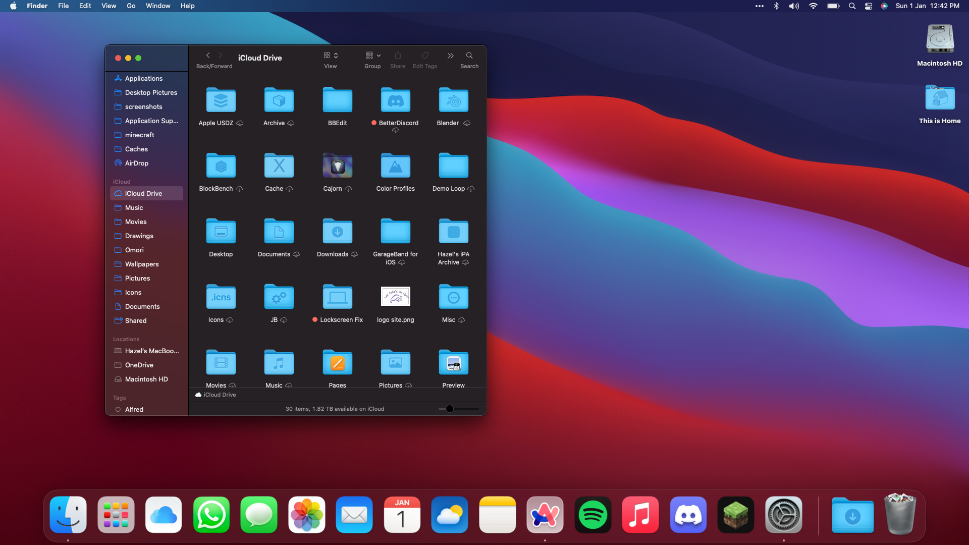Select iCloud Drive in the sidebar
969x545 pixels.
(146, 193)
